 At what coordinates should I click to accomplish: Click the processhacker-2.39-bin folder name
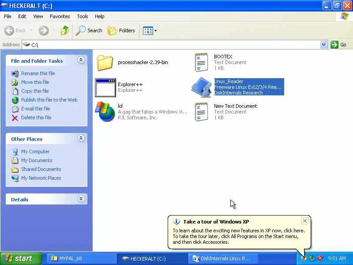pyautogui.click(x=143, y=62)
